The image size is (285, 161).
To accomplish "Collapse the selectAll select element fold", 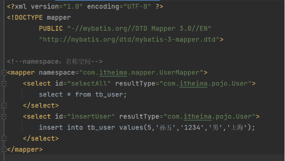I will (x=4, y=84).
